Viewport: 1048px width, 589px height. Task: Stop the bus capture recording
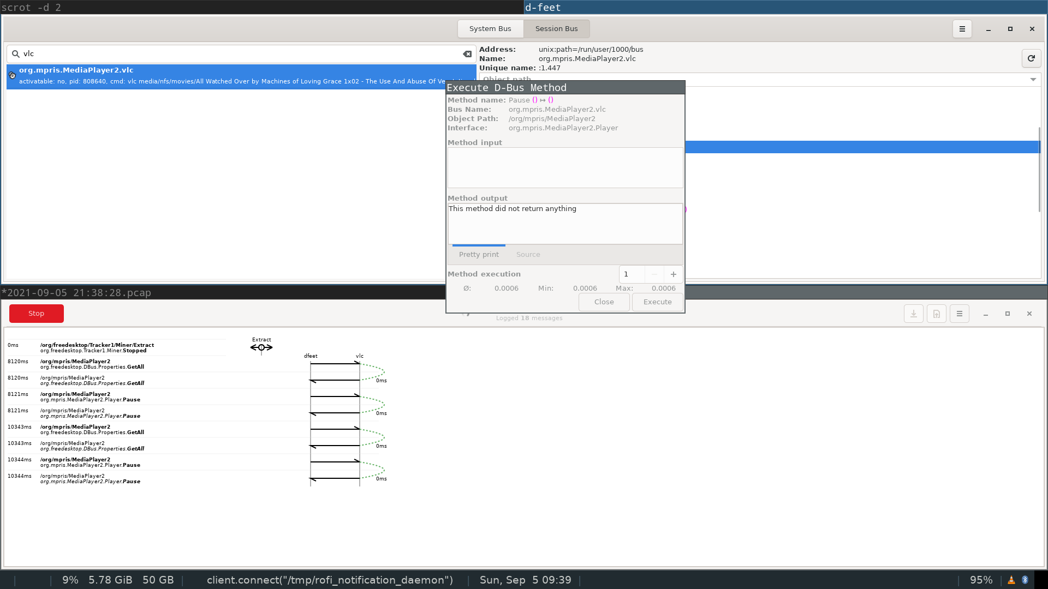(37, 314)
